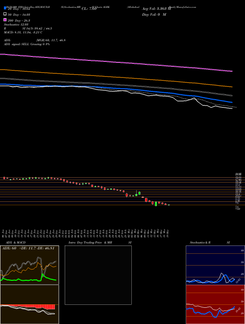Click the magenta 200-day moving average line
The width and height of the screenshot is (245, 324).
tap(116, 62)
